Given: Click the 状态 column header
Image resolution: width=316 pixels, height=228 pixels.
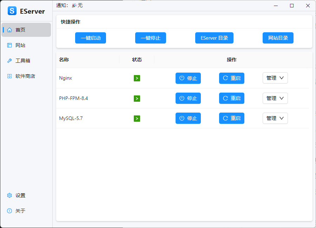Looking at the screenshot, I should point(137,60).
